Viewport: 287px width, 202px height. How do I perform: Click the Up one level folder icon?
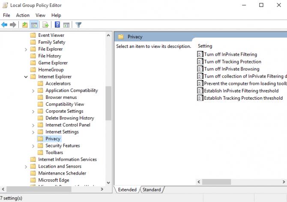coord(25,25)
